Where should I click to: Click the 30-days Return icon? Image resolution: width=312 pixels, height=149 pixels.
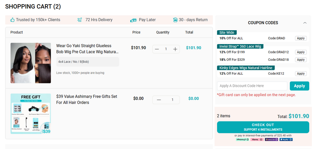pyautogui.click(x=175, y=20)
